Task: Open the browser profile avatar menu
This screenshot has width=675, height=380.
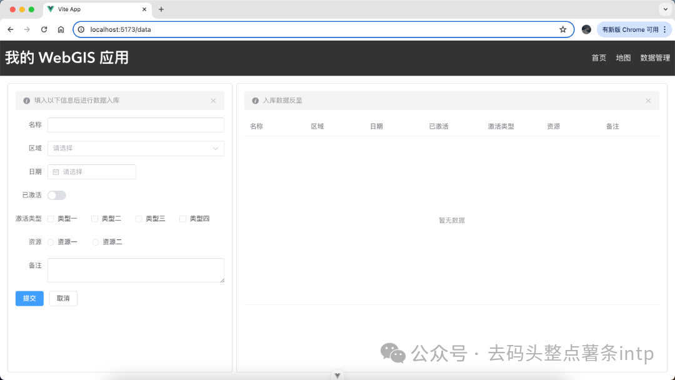Action: (x=586, y=29)
